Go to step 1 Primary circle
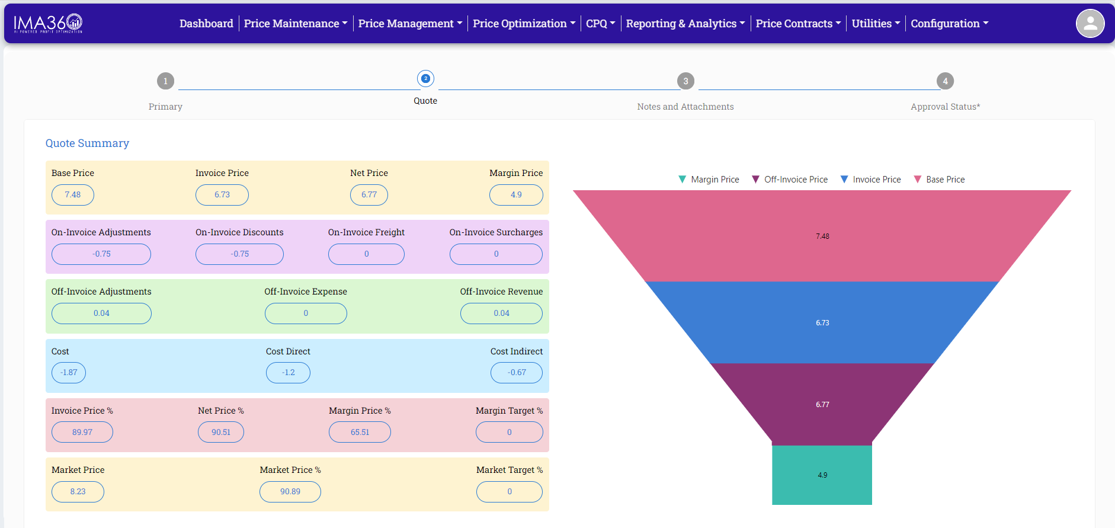Screen dimensions: 1115x528 click(x=165, y=81)
